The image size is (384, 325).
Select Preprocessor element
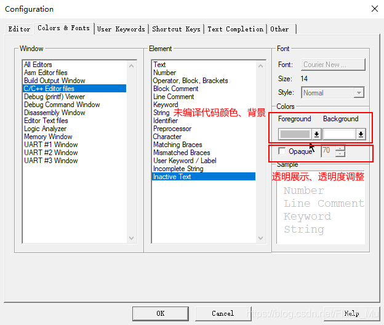tap(204, 129)
